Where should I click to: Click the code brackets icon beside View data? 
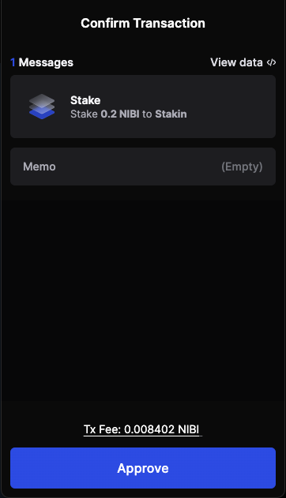[271, 62]
